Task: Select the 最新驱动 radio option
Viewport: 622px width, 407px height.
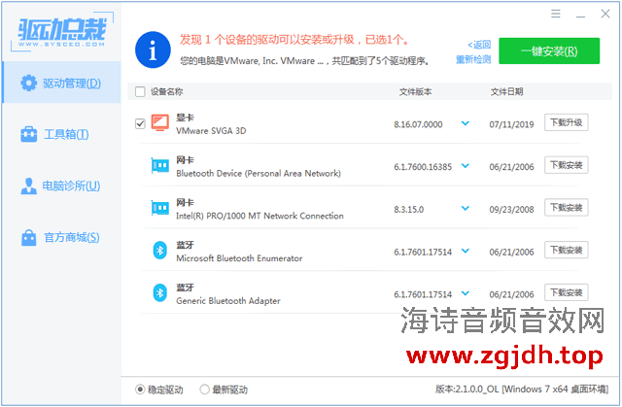Action: (x=204, y=390)
